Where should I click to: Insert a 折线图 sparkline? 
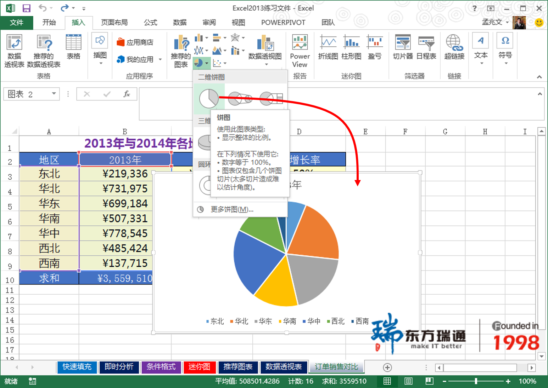(328, 47)
